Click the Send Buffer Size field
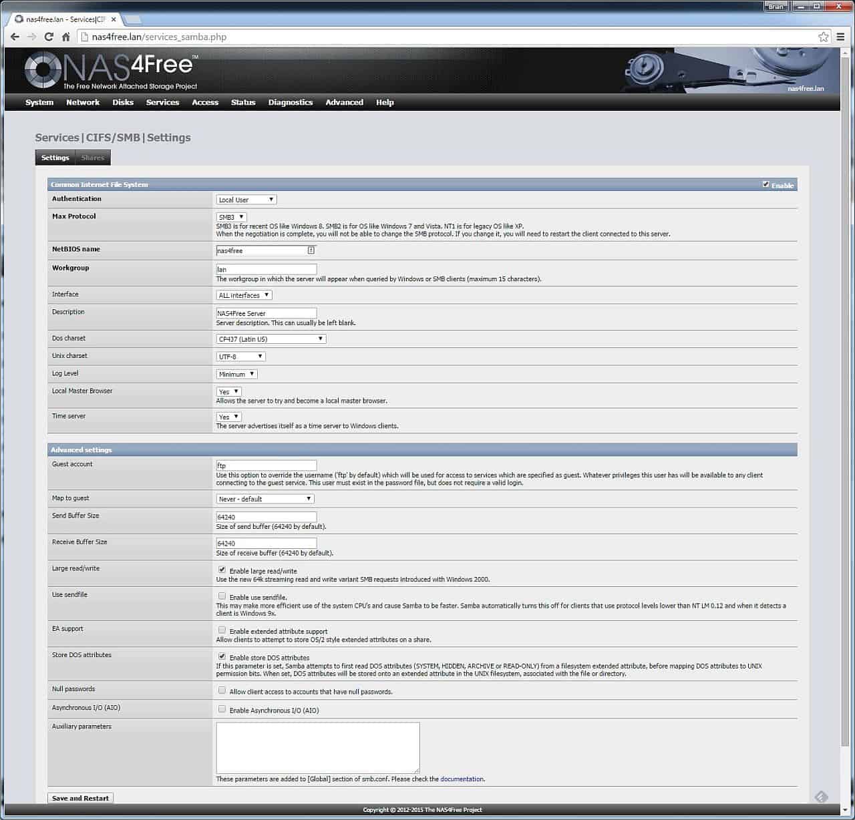The height and width of the screenshot is (820, 855). (266, 517)
